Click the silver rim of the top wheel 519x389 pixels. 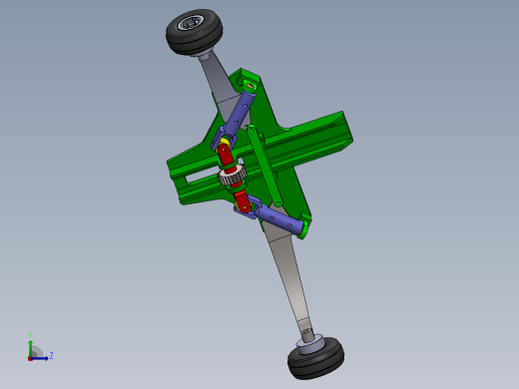tap(190, 23)
